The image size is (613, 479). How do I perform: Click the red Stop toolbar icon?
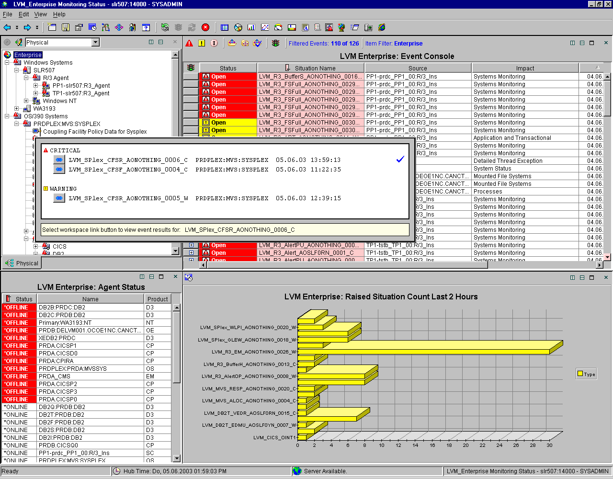(x=205, y=27)
